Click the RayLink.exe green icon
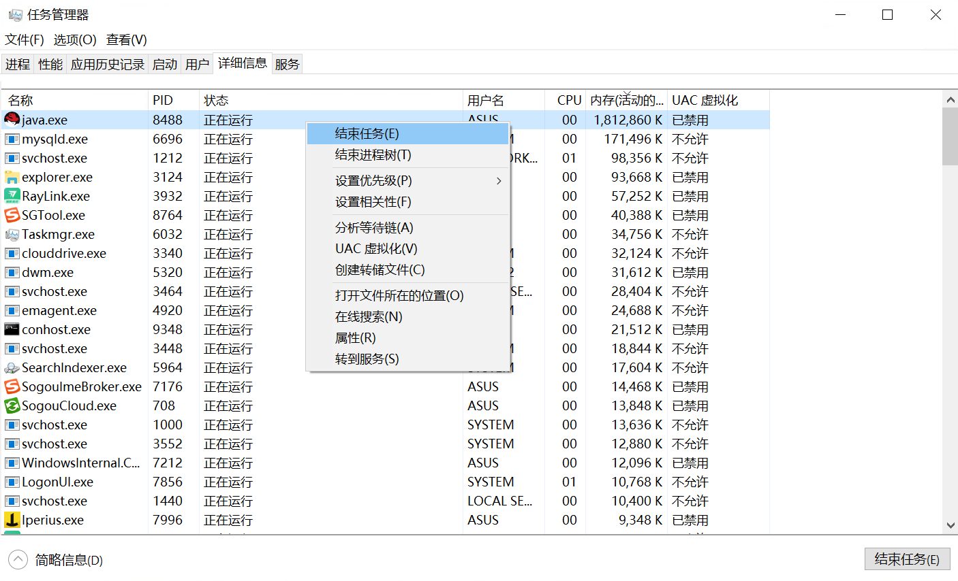The width and height of the screenshot is (958, 581). pos(12,196)
